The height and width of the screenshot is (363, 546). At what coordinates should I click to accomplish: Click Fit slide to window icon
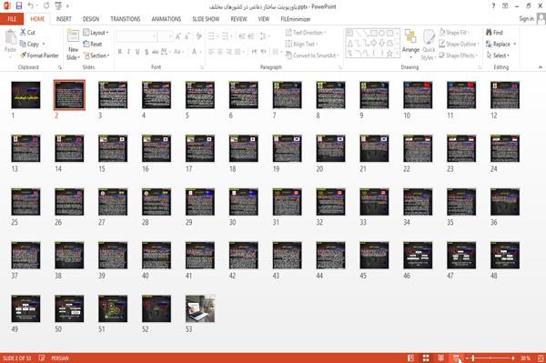pyautogui.click(x=541, y=358)
